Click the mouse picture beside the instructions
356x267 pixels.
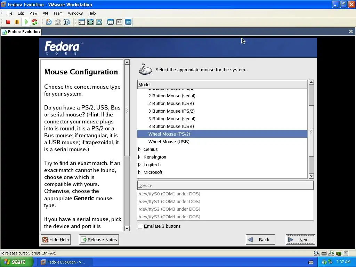coord(145,69)
